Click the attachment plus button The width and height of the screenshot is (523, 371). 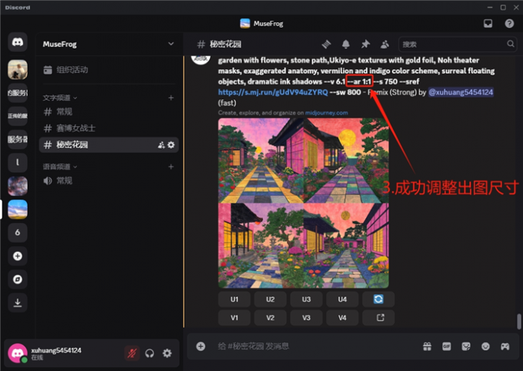click(201, 346)
